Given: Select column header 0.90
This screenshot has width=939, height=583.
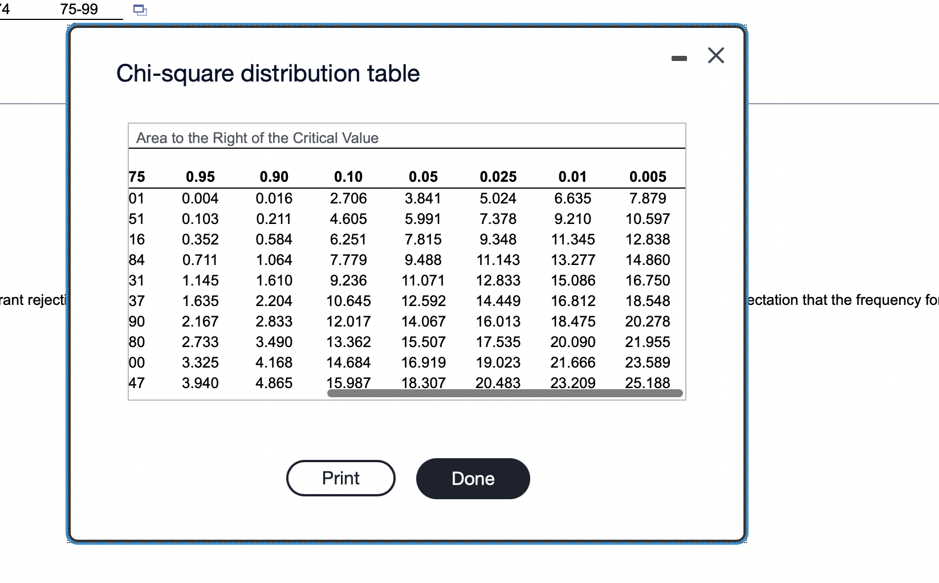Looking at the screenshot, I should pyautogui.click(x=274, y=177).
